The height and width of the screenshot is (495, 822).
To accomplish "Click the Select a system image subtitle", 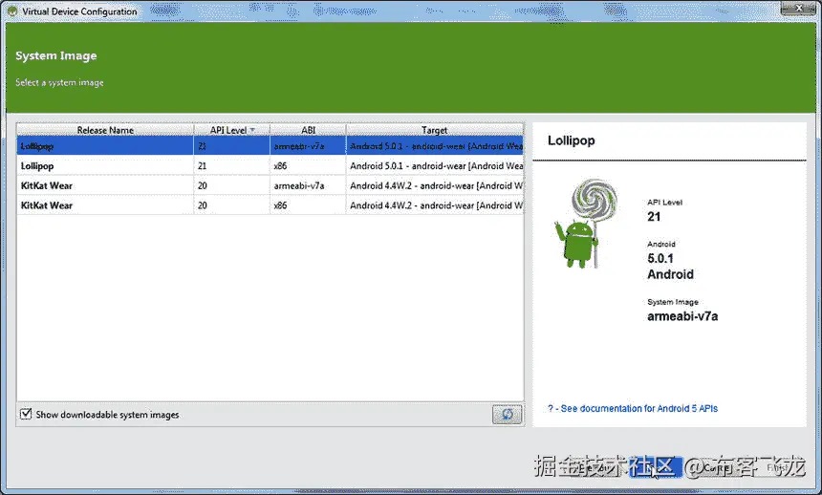I will point(59,82).
